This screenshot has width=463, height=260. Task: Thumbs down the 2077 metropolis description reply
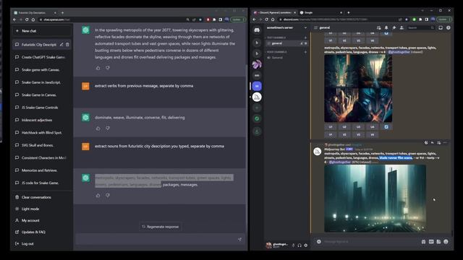click(108, 68)
